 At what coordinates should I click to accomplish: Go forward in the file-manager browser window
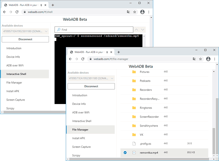coord(77,59)
